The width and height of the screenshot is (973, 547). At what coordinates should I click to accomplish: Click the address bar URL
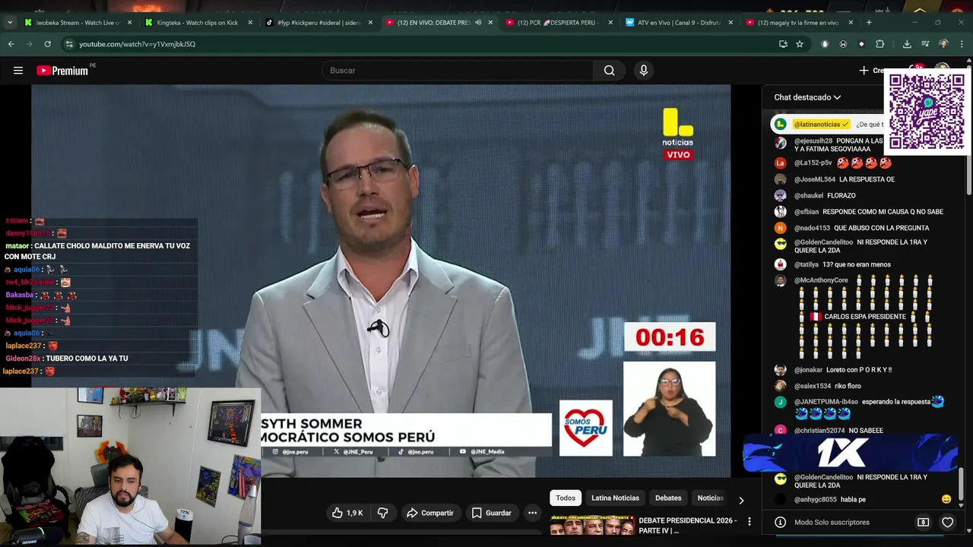click(x=138, y=44)
